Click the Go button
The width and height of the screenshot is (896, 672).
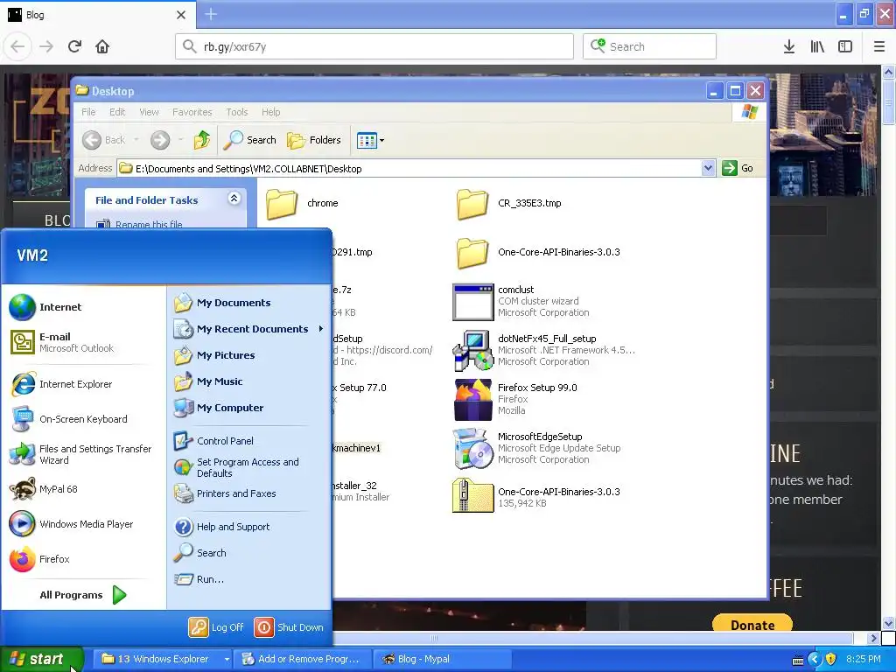[x=738, y=168]
